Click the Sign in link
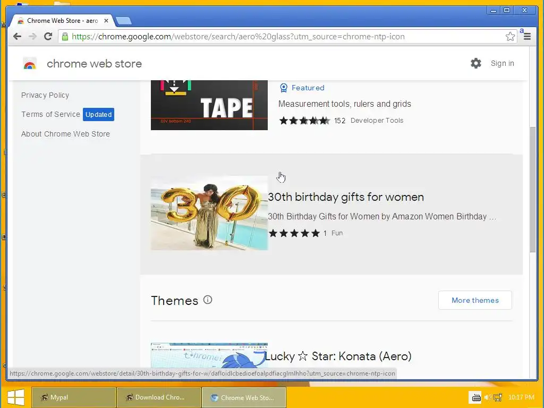 click(502, 63)
